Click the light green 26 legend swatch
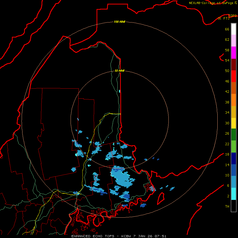The height and width of the screenshot is (238, 238). click(234, 147)
